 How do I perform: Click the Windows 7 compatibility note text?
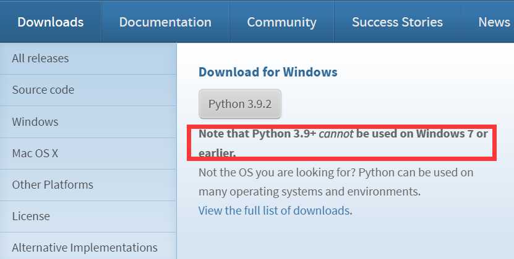click(x=343, y=143)
